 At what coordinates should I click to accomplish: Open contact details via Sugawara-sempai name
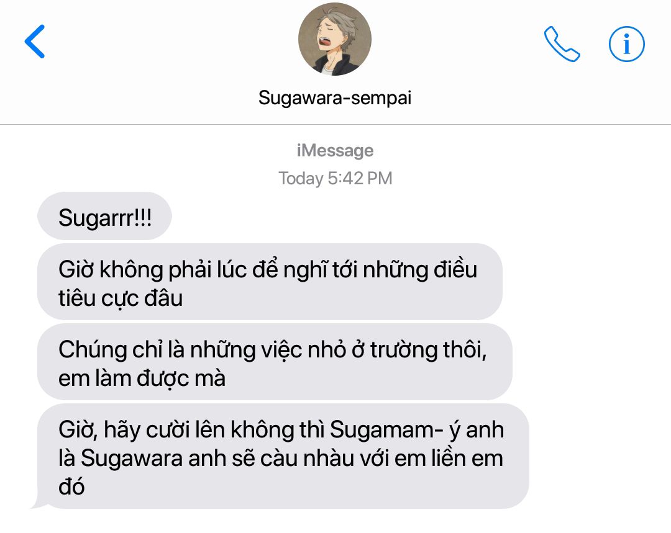(335, 98)
